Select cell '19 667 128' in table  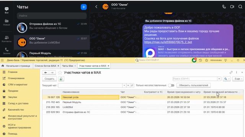(52, 97)
